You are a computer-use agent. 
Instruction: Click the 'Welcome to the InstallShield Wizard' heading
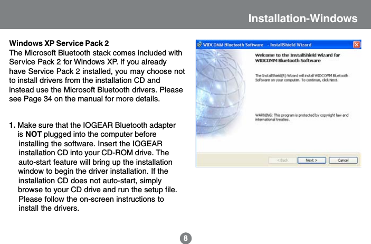click(x=298, y=58)
